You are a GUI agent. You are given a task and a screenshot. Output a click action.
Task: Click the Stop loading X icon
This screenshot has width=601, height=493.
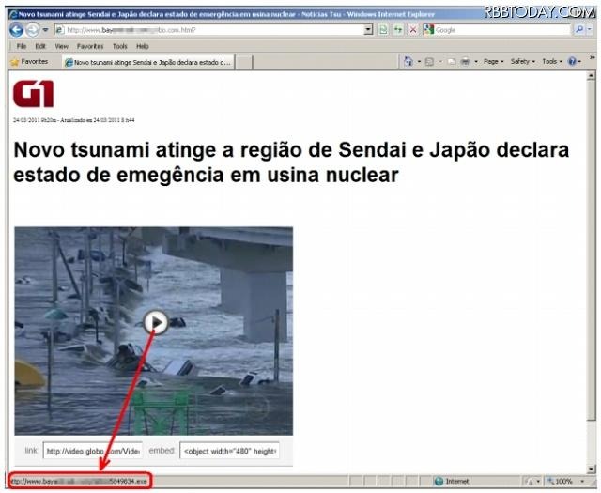tap(412, 30)
